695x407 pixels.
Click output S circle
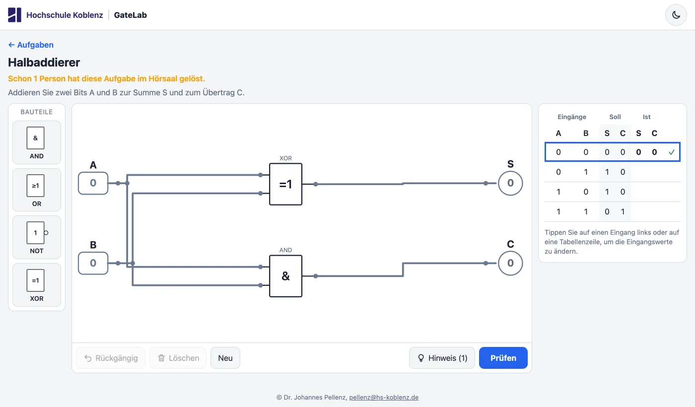(x=510, y=183)
